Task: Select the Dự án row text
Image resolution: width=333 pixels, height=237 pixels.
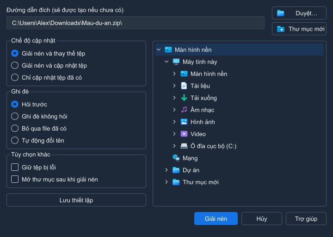Action: [x=191, y=170]
